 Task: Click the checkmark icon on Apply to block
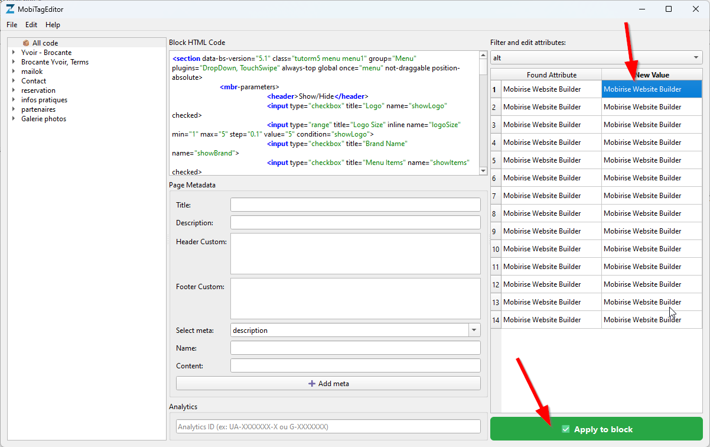[x=566, y=429]
